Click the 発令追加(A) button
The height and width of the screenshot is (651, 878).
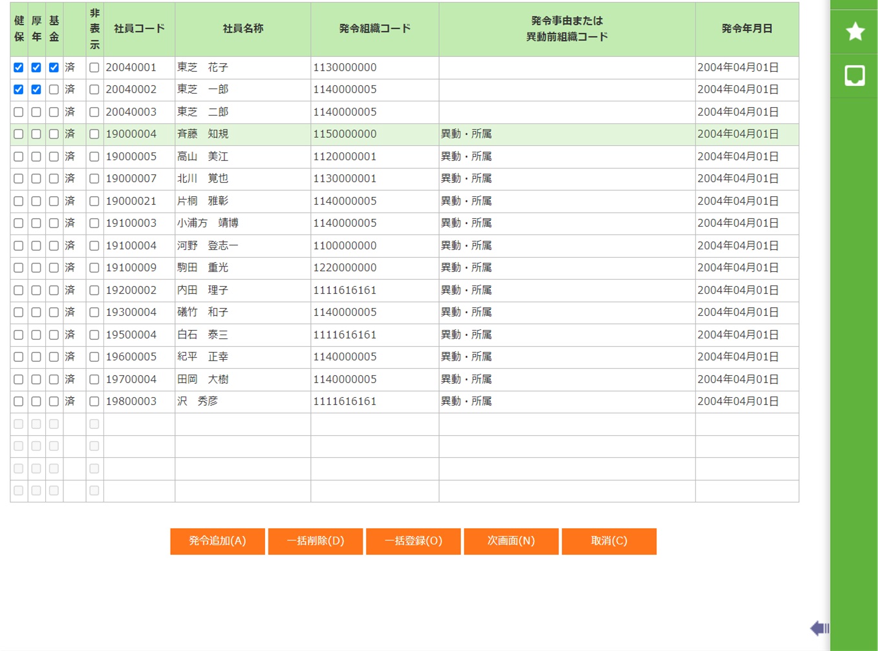click(x=217, y=541)
